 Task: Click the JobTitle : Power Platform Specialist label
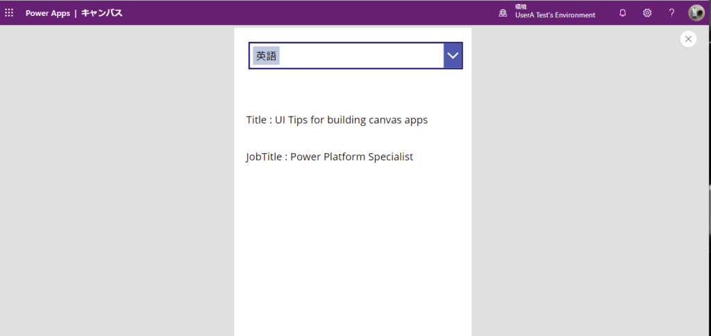click(330, 157)
